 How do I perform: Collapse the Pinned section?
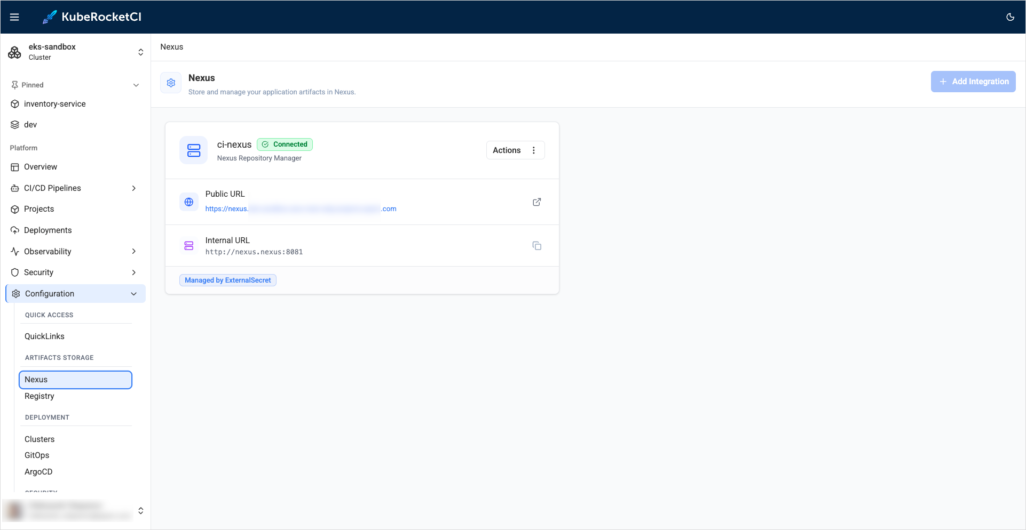(x=136, y=85)
